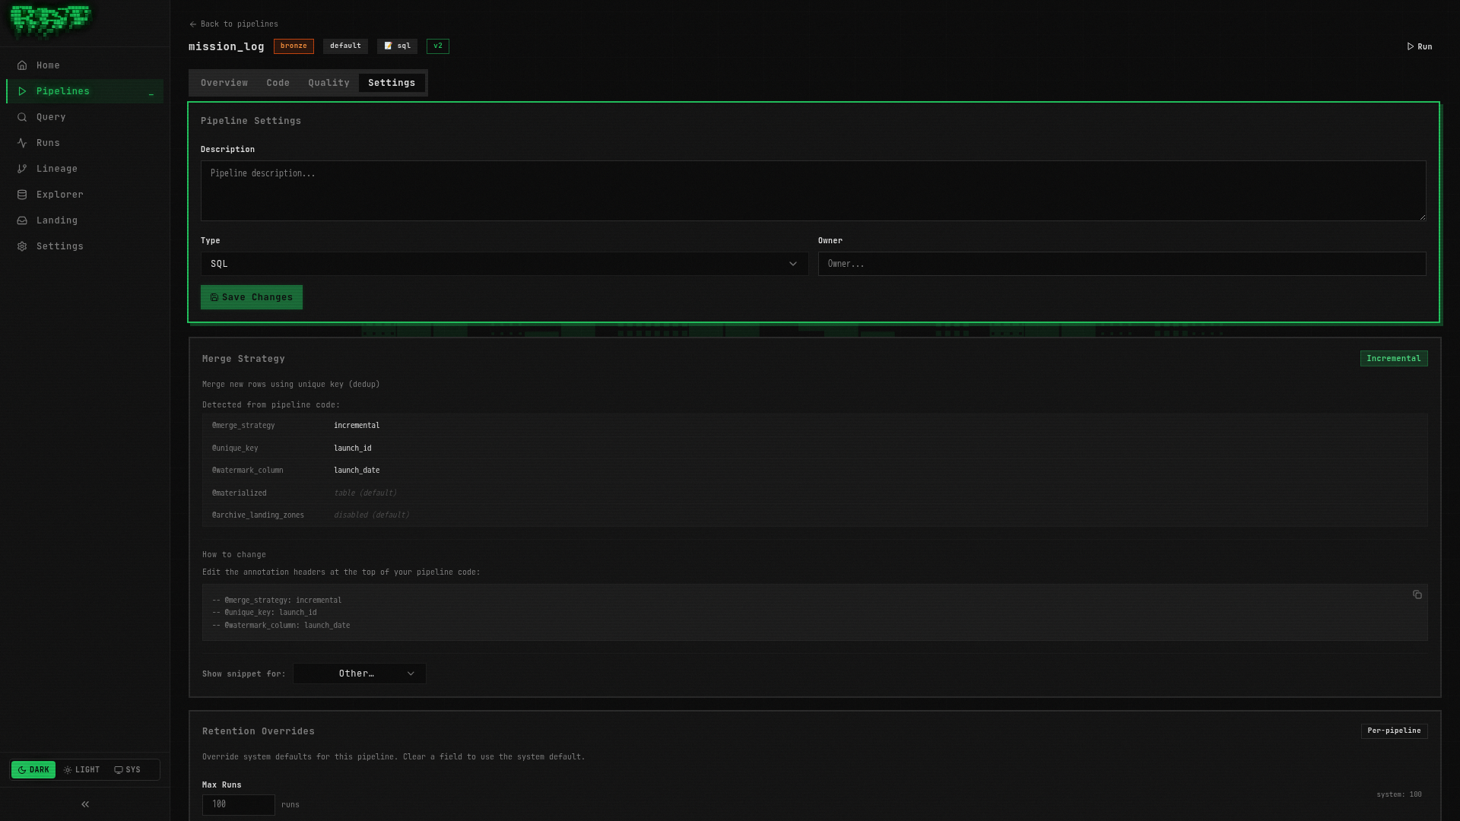
Task: Select the Explorer database icon
Action: tap(23, 195)
